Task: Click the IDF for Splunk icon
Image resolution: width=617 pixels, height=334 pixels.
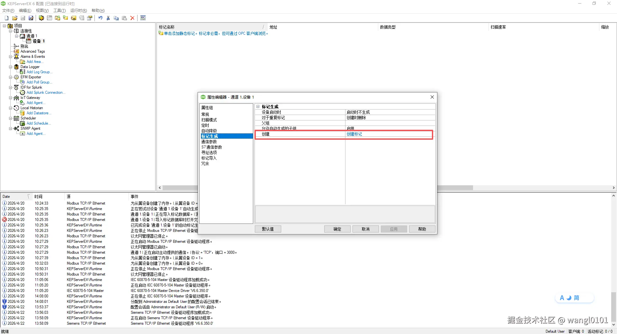Action: pyautogui.click(x=16, y=87)
